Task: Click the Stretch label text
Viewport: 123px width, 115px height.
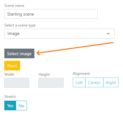Action: pyautogui.click(x=10, y=97)
